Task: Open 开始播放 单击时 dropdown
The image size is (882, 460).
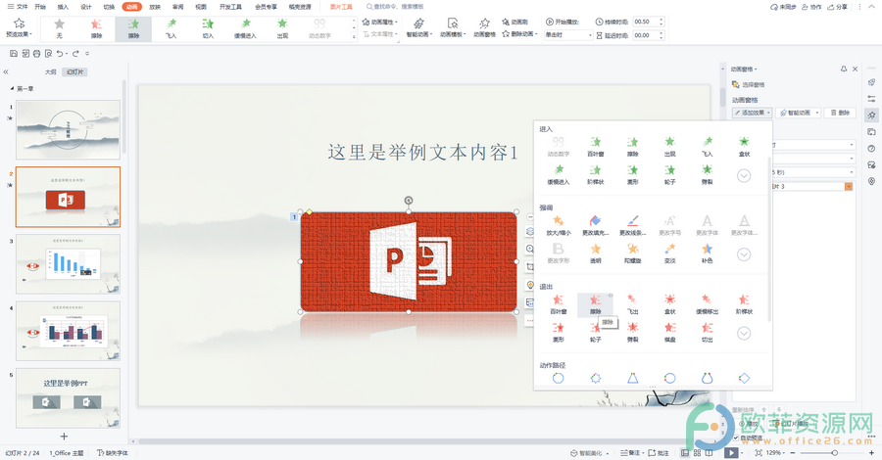Action: coord(568,35)
